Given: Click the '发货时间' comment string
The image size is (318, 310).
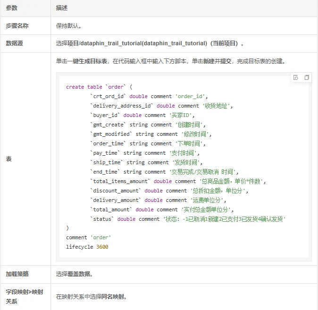Looking at the screenshot, I should [x=186, y=162].
